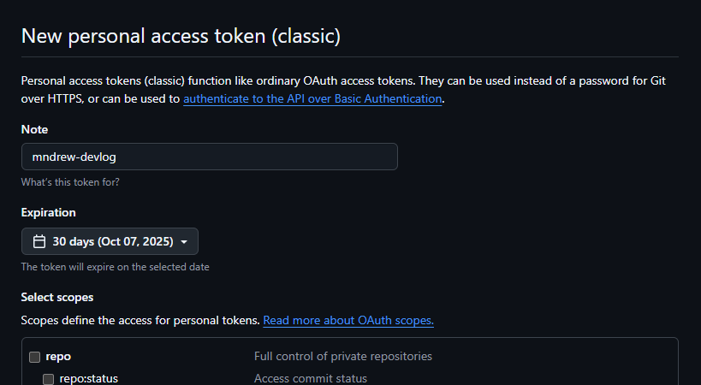This screenshot has width=701, height=385.
Task: Click the Access commit status description
Action: (311, 379)
